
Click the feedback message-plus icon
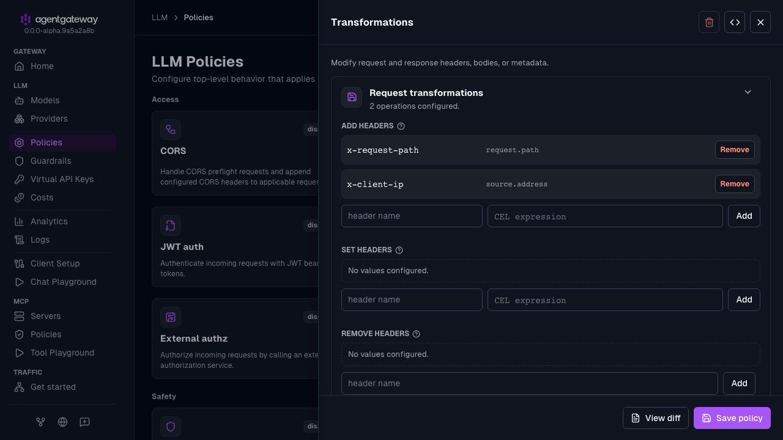85,422
